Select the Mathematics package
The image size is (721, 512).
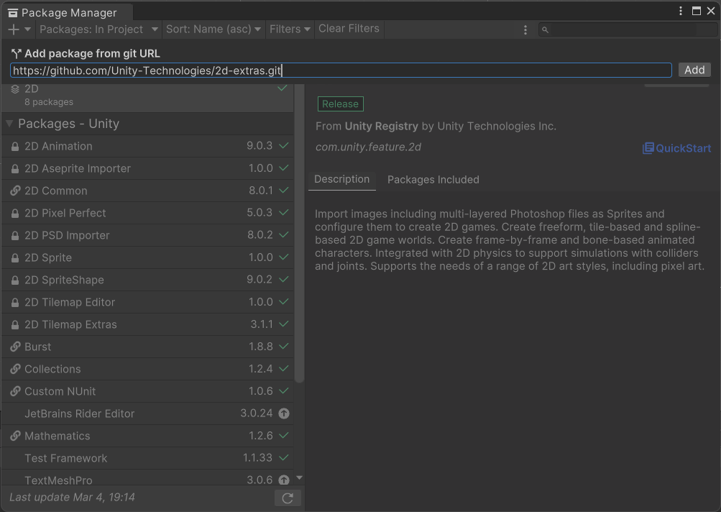coord(147,436)
